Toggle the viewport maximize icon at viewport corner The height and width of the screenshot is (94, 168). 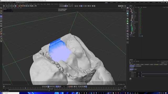[125, 8]
